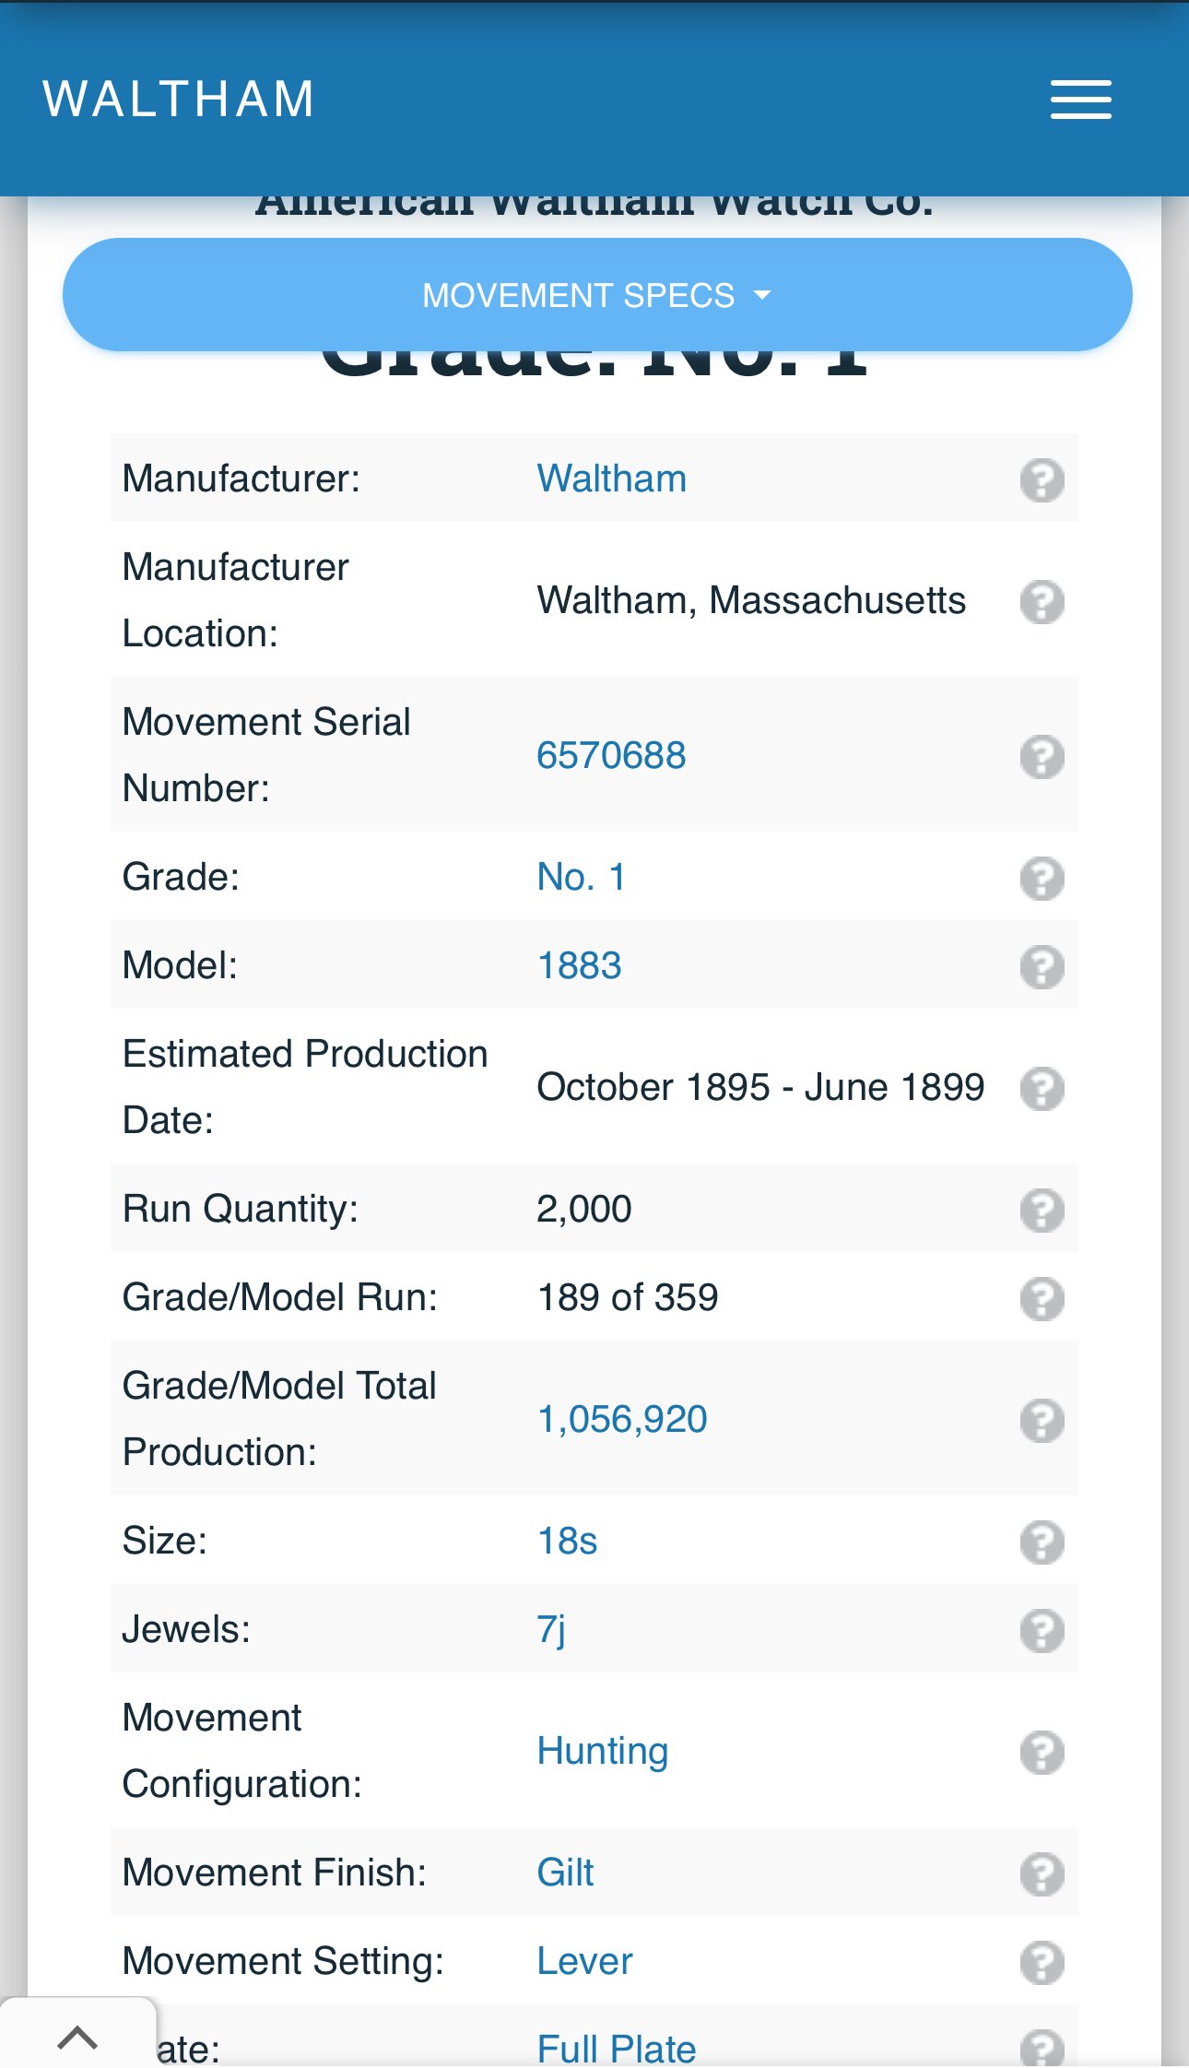
Task: Open the Lever setting link
Action: [584, 1962]
